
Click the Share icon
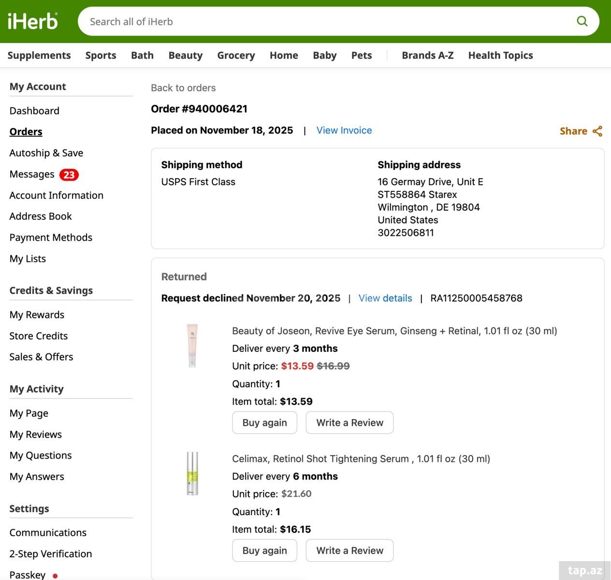(x=597, y=131)
